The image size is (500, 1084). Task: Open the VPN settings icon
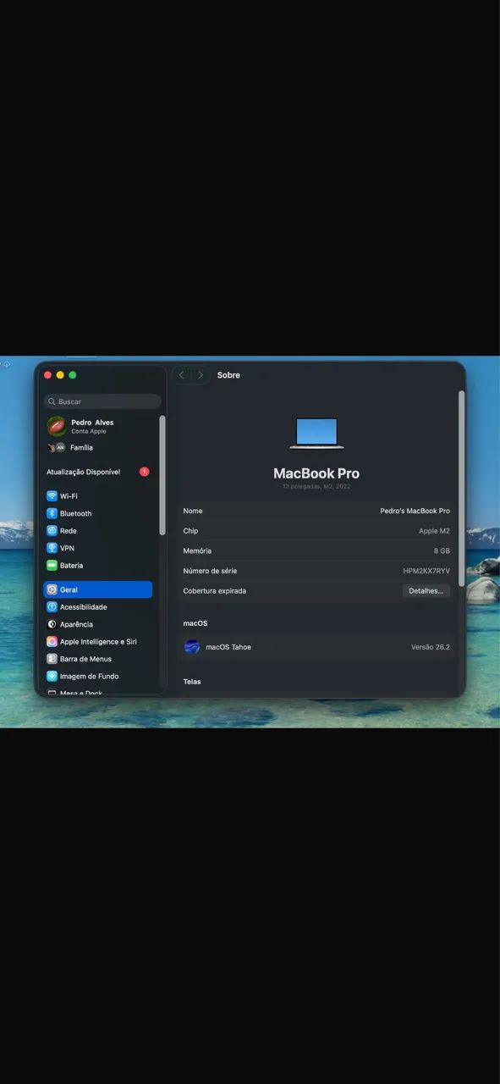(x=52, y=548)
